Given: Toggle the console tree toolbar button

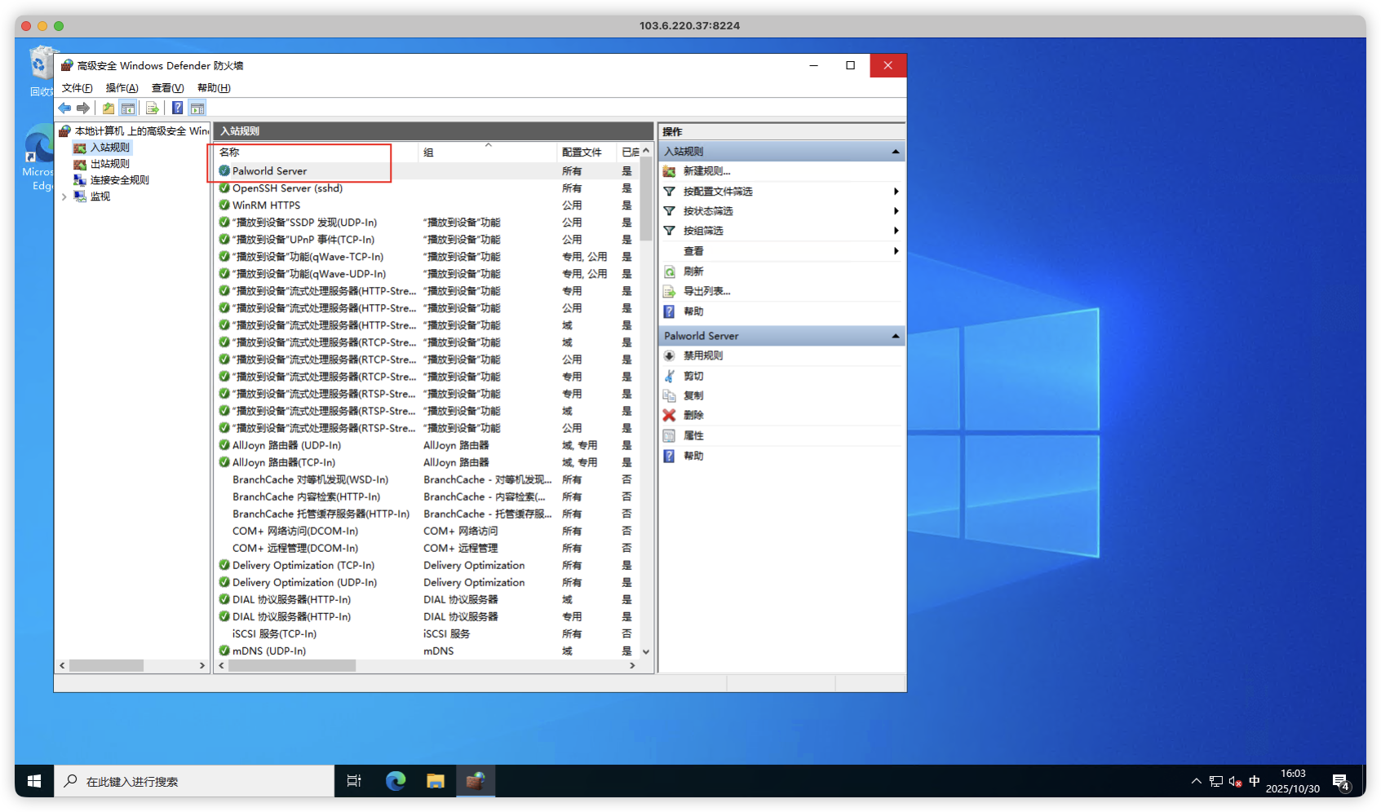Looking at the screenshot, I should coord(128,108).
